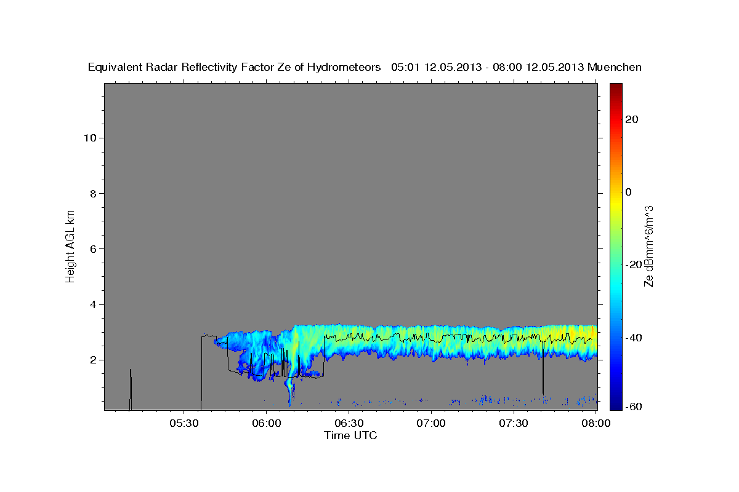Click the black vertical spike before 05:30
Viewport: 739px width, 492px height.
[131, 389]
